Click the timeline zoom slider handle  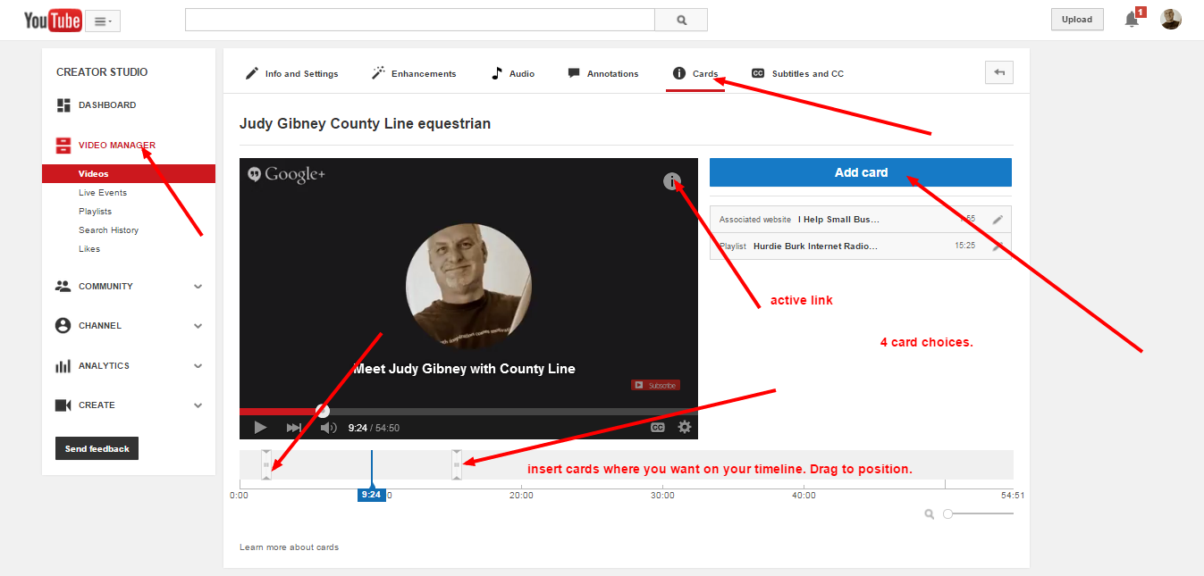coord(948,513)
